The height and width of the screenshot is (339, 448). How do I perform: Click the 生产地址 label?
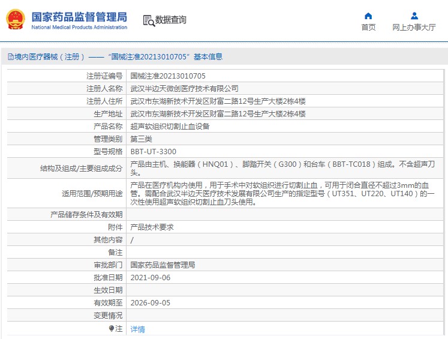pos(108,114)
